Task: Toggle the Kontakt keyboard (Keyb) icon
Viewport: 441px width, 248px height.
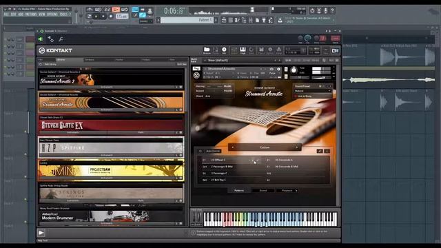Action: tap(243, 50)
